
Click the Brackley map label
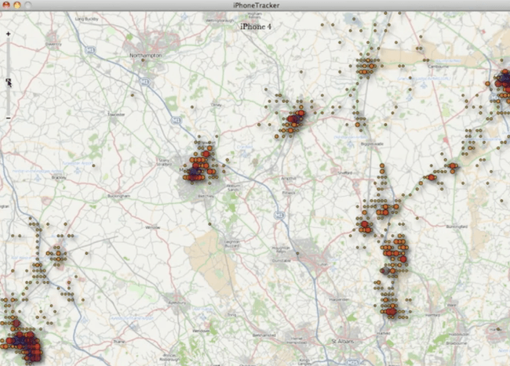tap(59, 178)
